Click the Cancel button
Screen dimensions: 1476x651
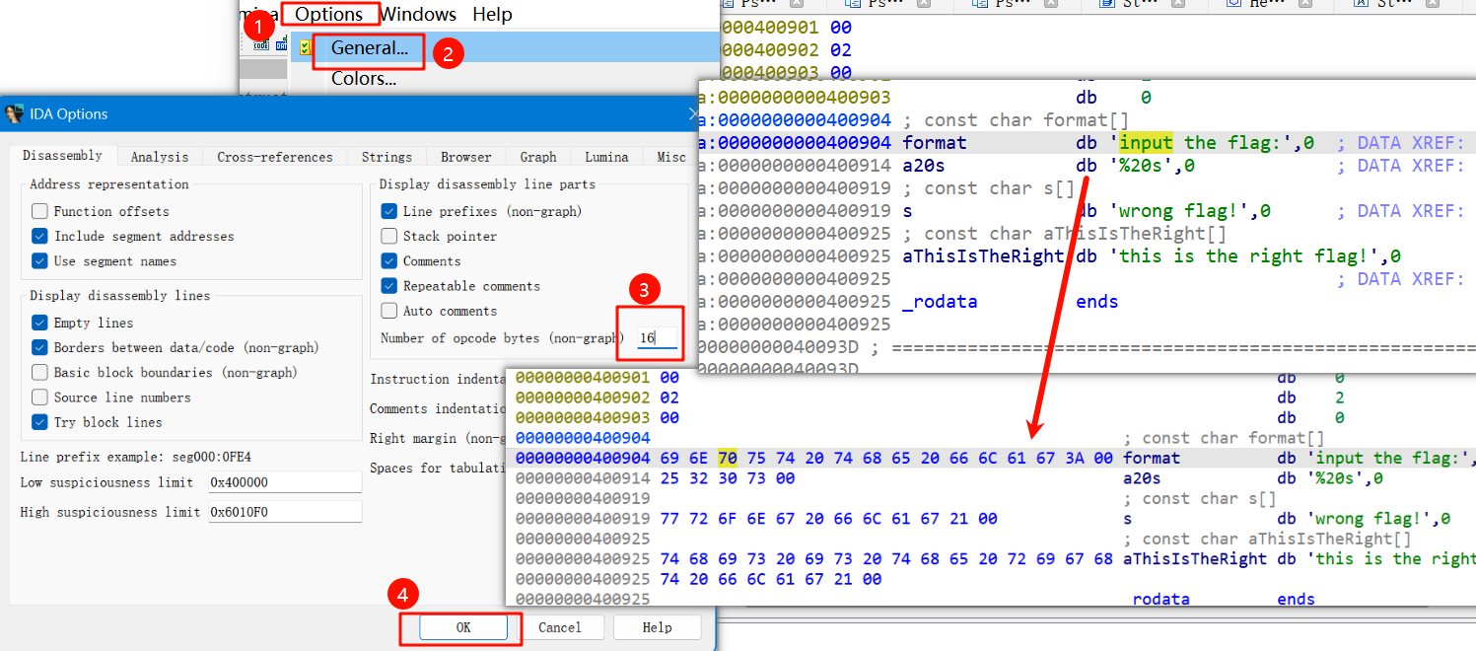559,627
